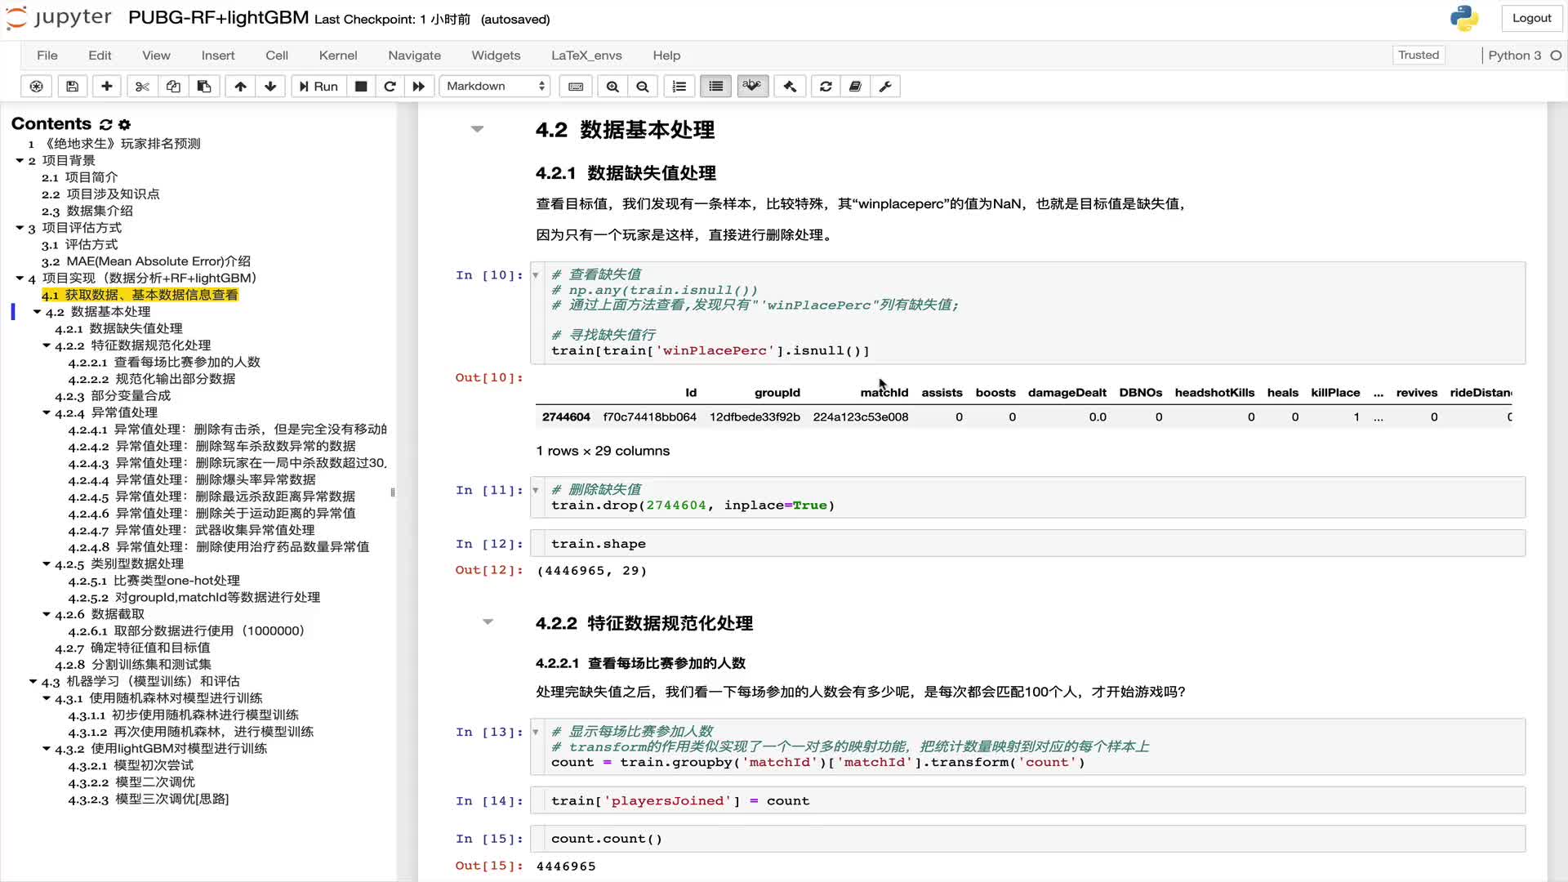The height and width of the screenshot is (882, 1568).
Task: Open the LaTeX_envs menu
Action: 586,56
